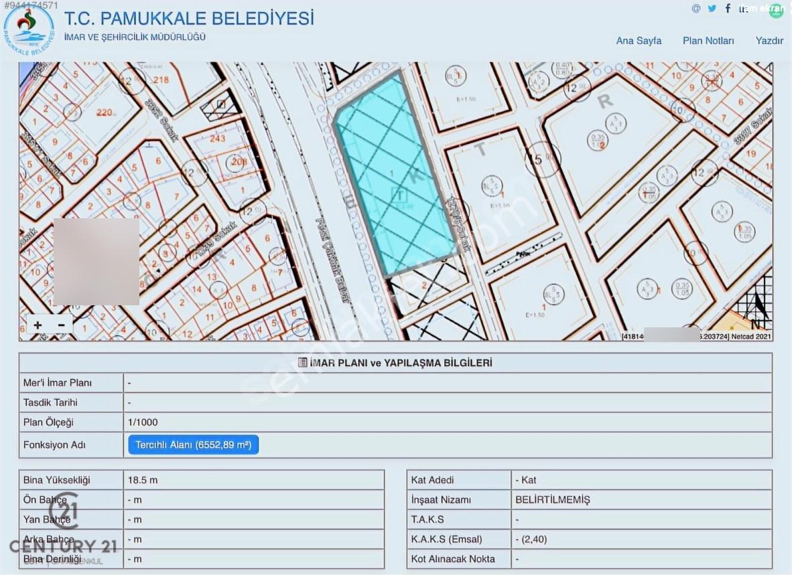
Task: Open Plan Notları menu item
Action: pos(708,41)
